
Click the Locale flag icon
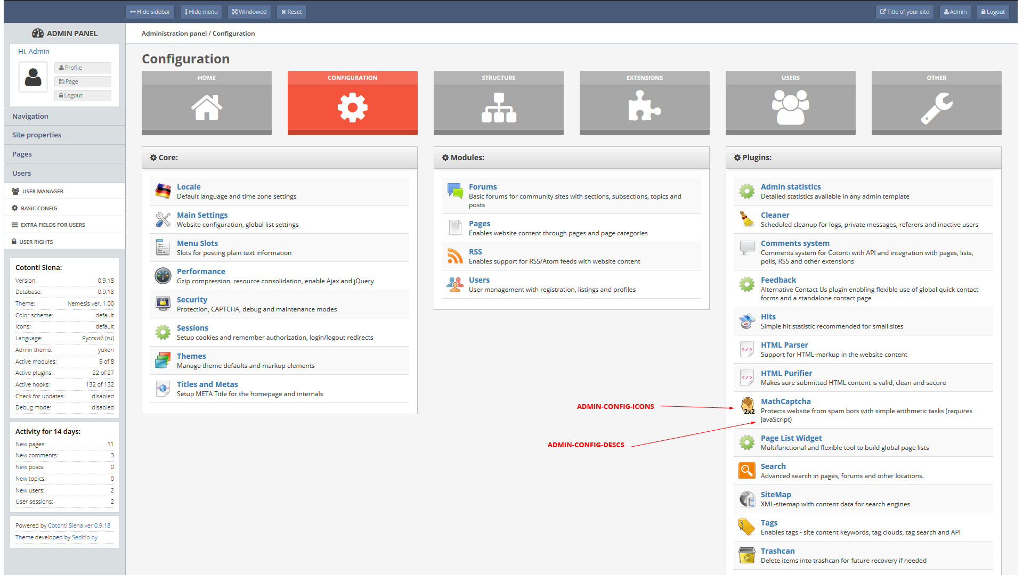163,191
